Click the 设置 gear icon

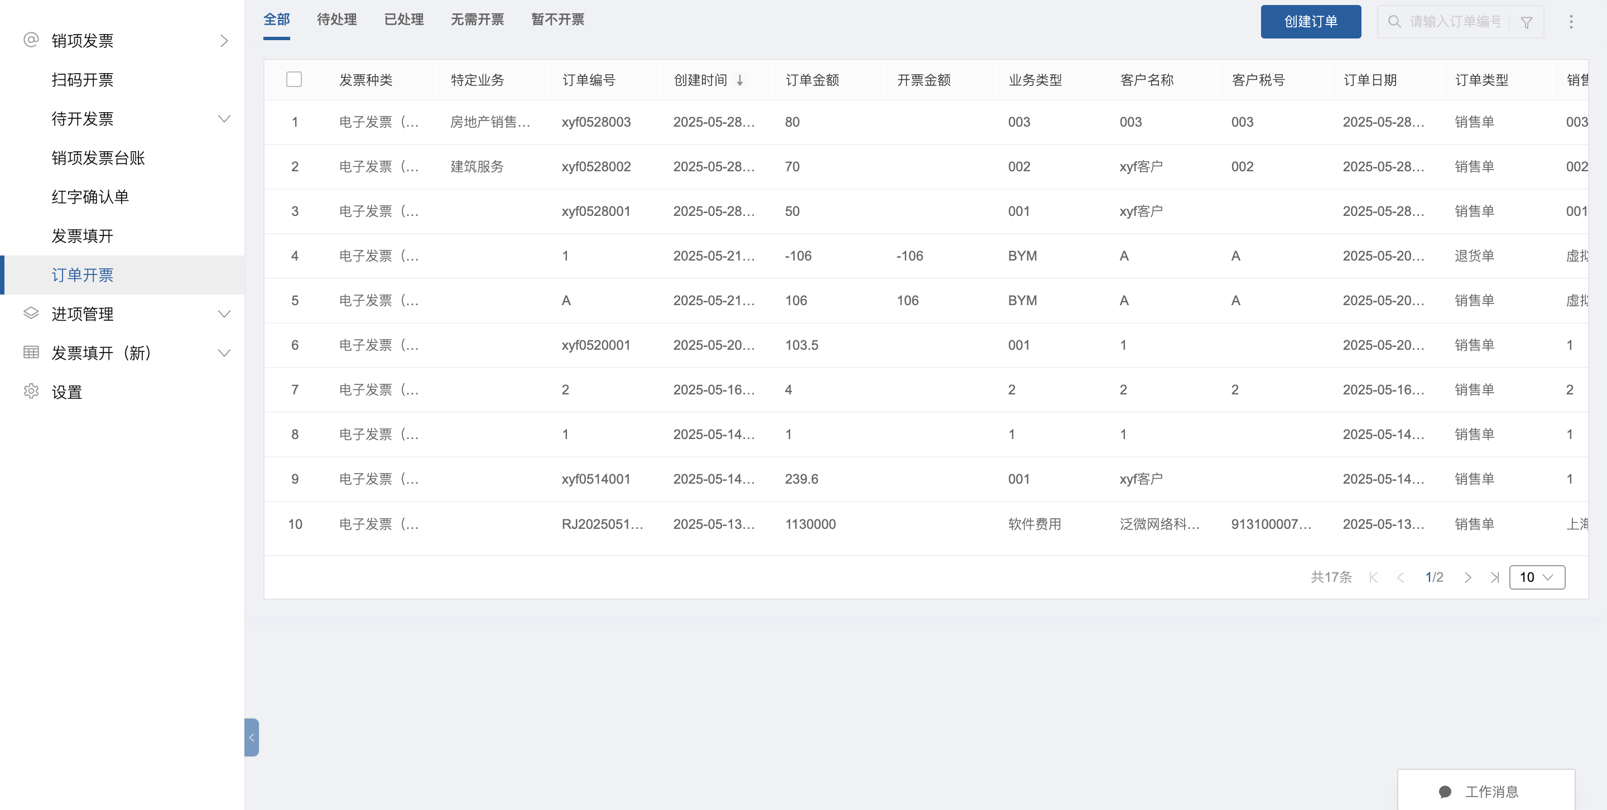31,391
